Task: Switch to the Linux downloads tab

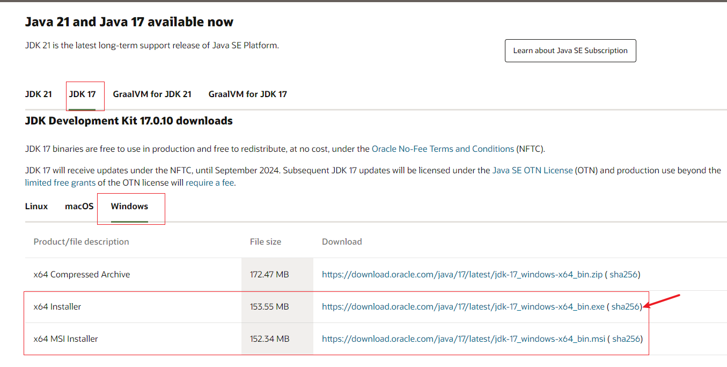Action: (x=36, y=206)
